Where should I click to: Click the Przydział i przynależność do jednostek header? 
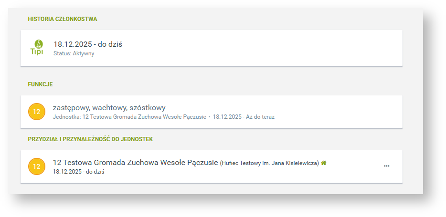[x=90, y=139]
